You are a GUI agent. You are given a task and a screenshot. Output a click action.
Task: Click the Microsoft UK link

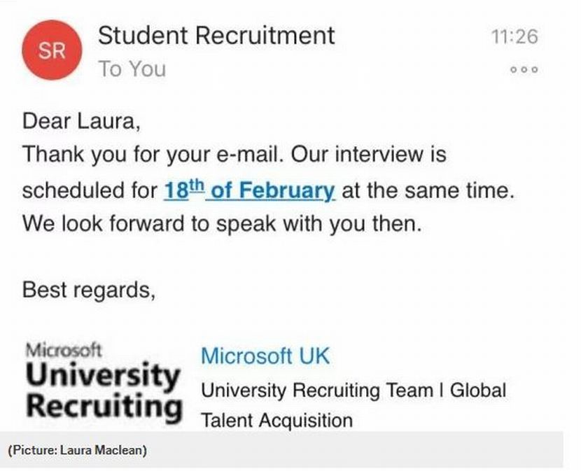click(x=265, y=356)
